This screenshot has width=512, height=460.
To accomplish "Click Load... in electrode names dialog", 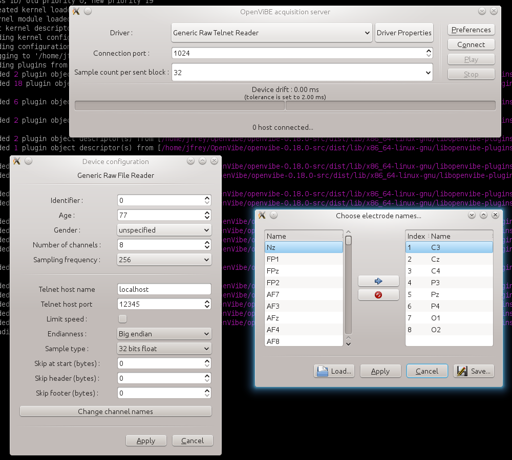I will pyautogui.click(x=334, y=371).
